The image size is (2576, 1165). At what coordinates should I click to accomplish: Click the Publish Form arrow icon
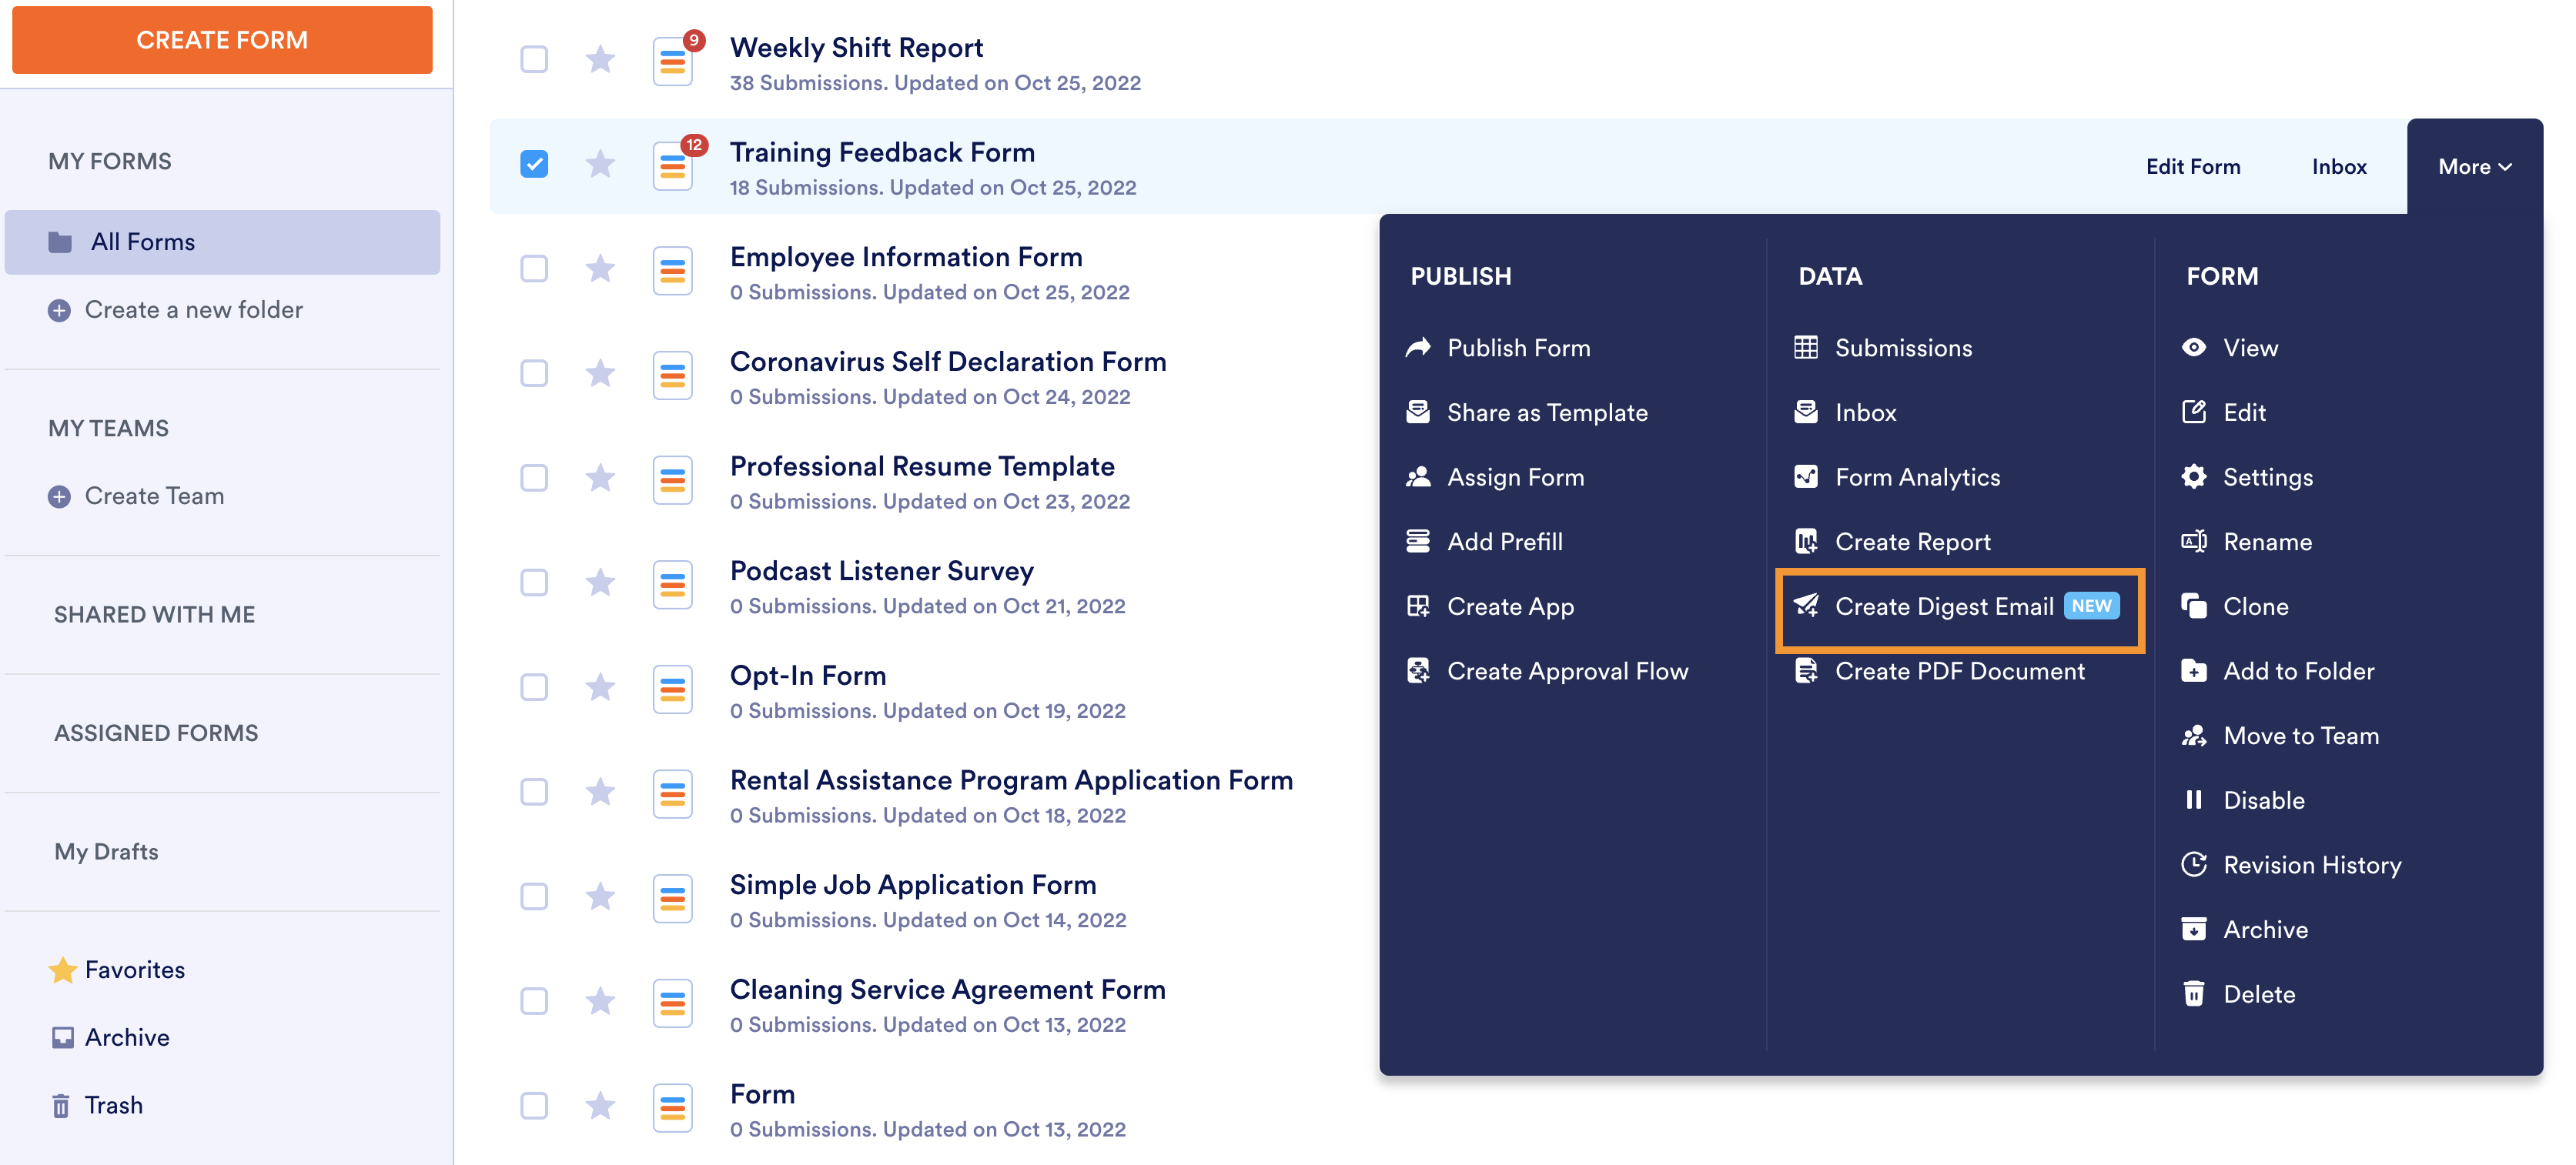[1417, 348]
